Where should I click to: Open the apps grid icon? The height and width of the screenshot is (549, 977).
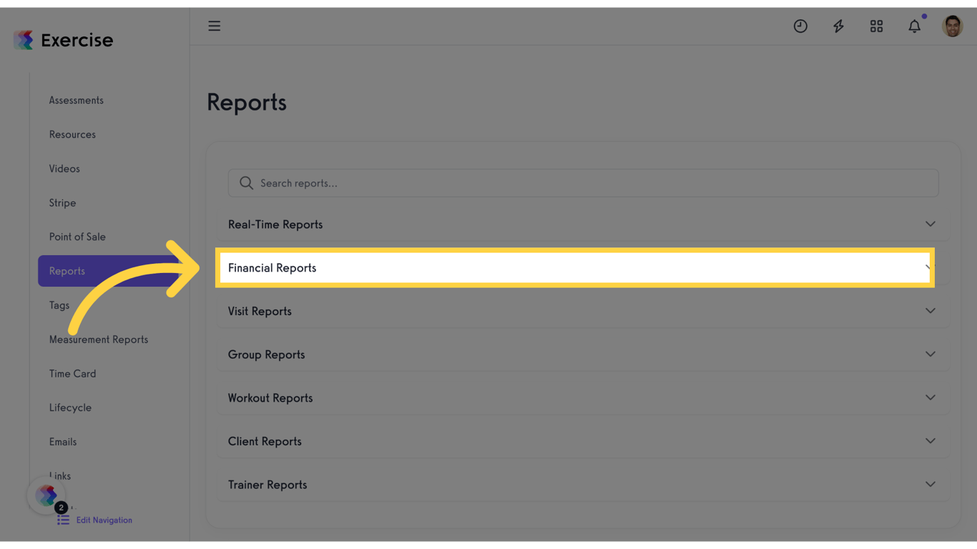[x=876, y=26]
